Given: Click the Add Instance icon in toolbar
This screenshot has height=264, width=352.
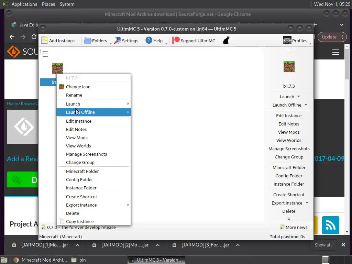Looking at the screenshot, I should [44, 41].
